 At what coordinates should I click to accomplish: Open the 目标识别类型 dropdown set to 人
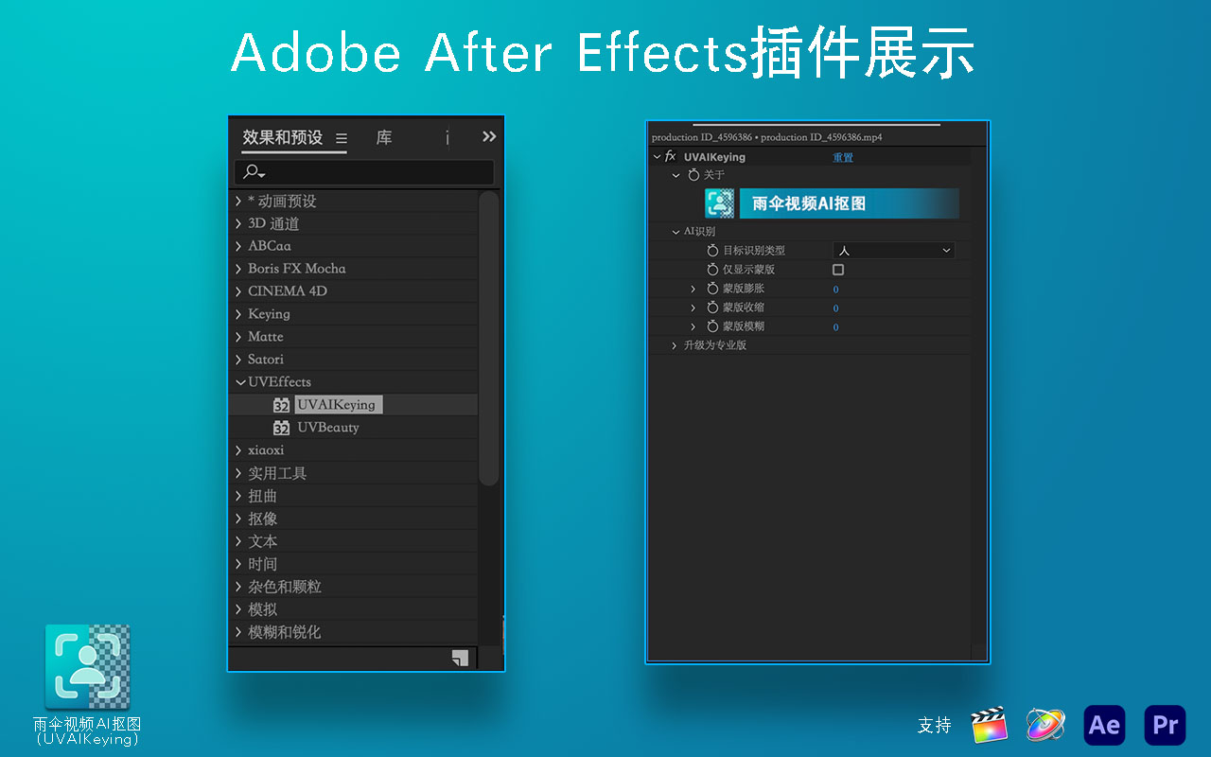tap(894, 251)
